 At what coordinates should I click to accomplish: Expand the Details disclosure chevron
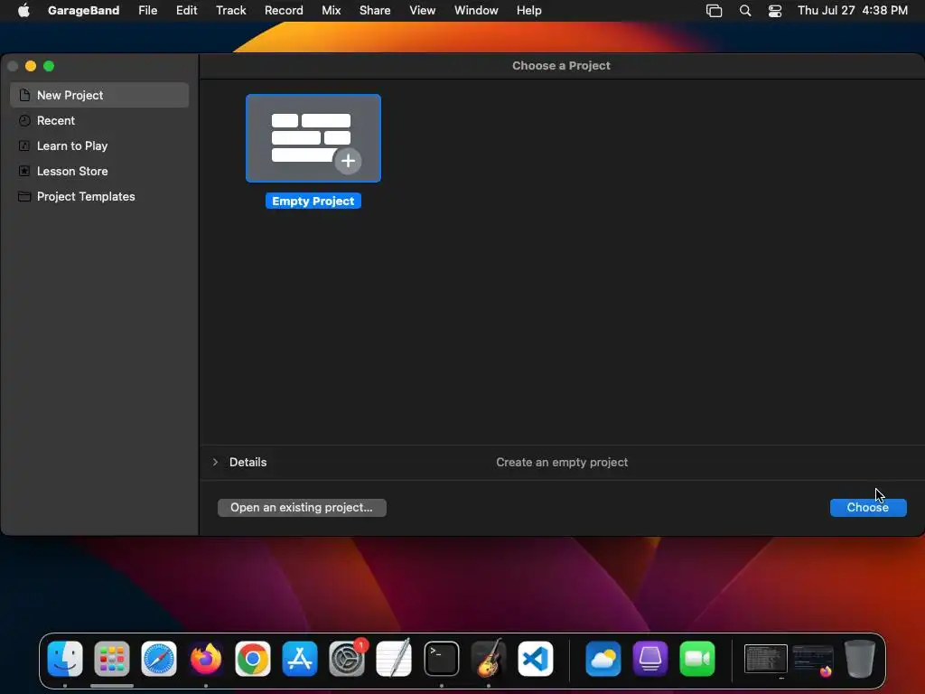click(215, 462)
